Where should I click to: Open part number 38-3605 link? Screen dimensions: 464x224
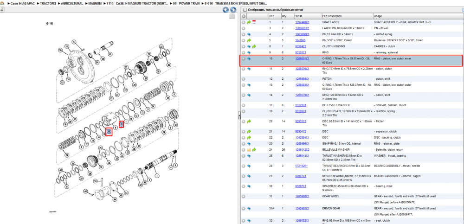[300, 40]
